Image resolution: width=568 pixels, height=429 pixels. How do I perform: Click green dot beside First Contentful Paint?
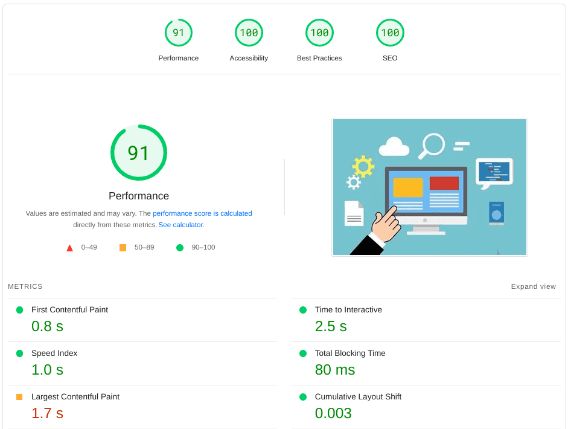[19, 310]
